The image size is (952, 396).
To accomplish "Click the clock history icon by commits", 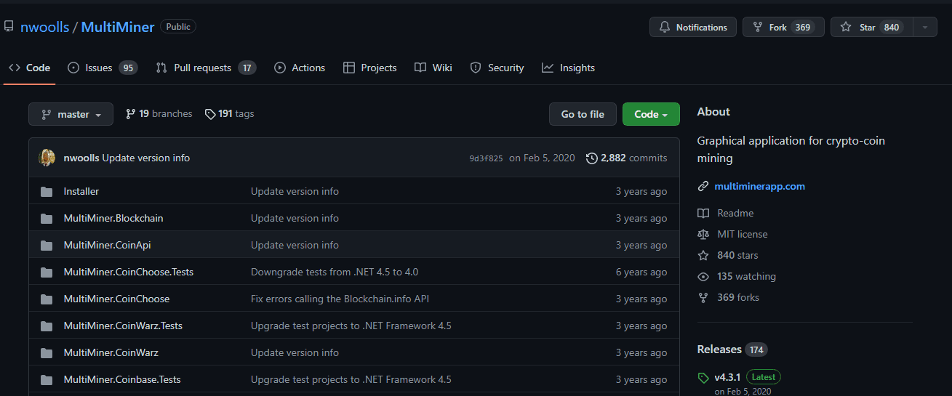I will pyautogui.click(x=592, y=158).
